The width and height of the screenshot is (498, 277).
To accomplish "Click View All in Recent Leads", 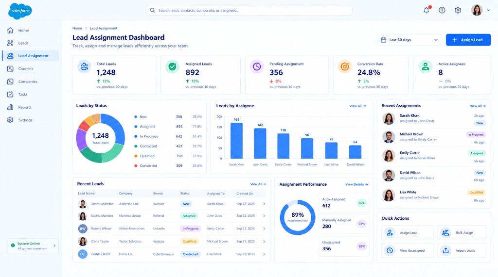I will pos(258,184).
